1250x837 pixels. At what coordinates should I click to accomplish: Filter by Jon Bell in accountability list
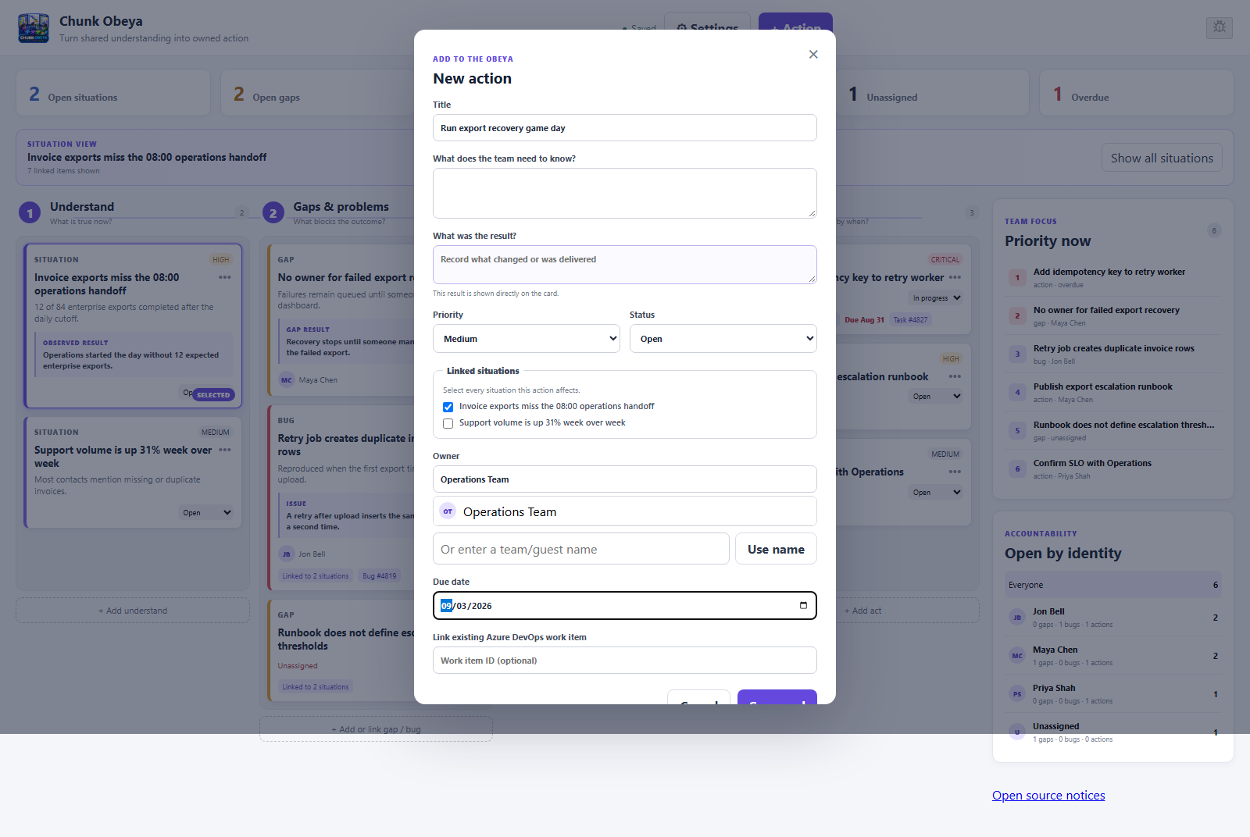[x=1113, y=618]
